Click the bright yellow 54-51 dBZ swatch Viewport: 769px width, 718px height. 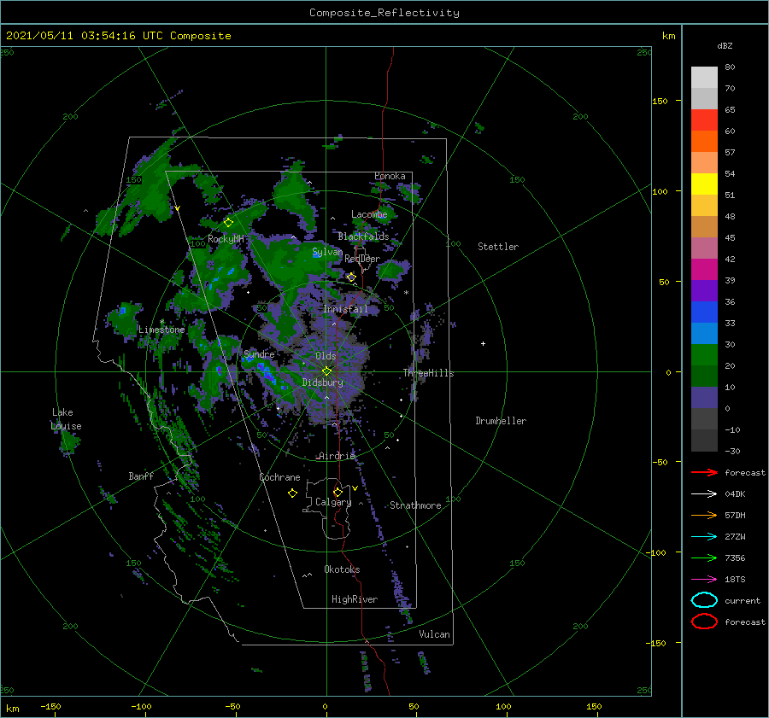704,184
